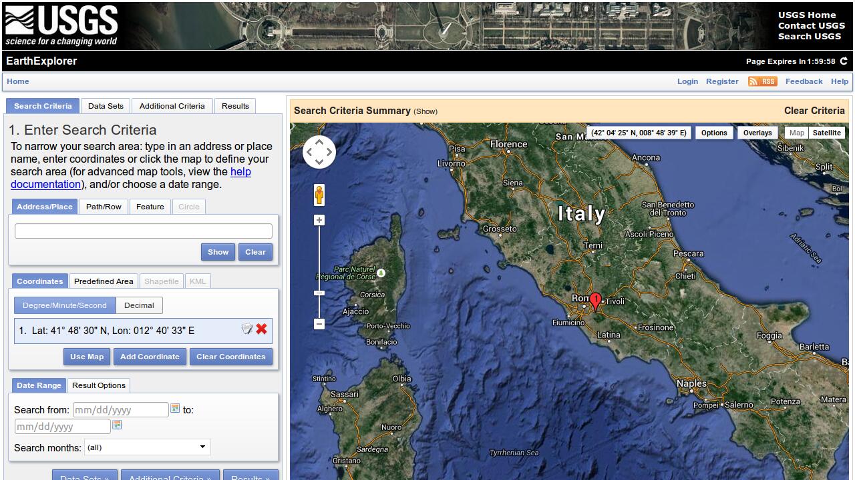855x480 pixels.
Task: Click the map zoom slider handle
Action: (x=319, y=293)
